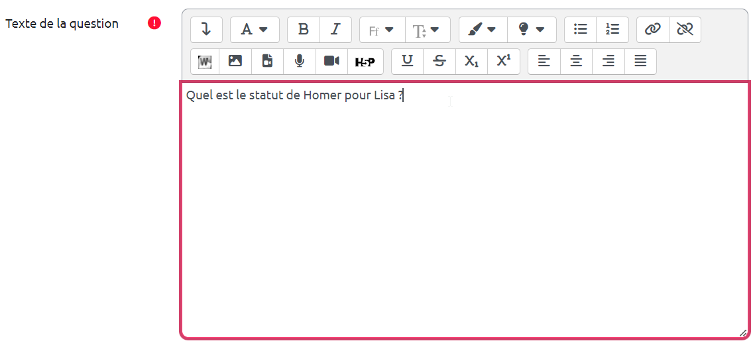Record video with the camera icon
The width and height of the screenshot is (755, 345).
331,62
